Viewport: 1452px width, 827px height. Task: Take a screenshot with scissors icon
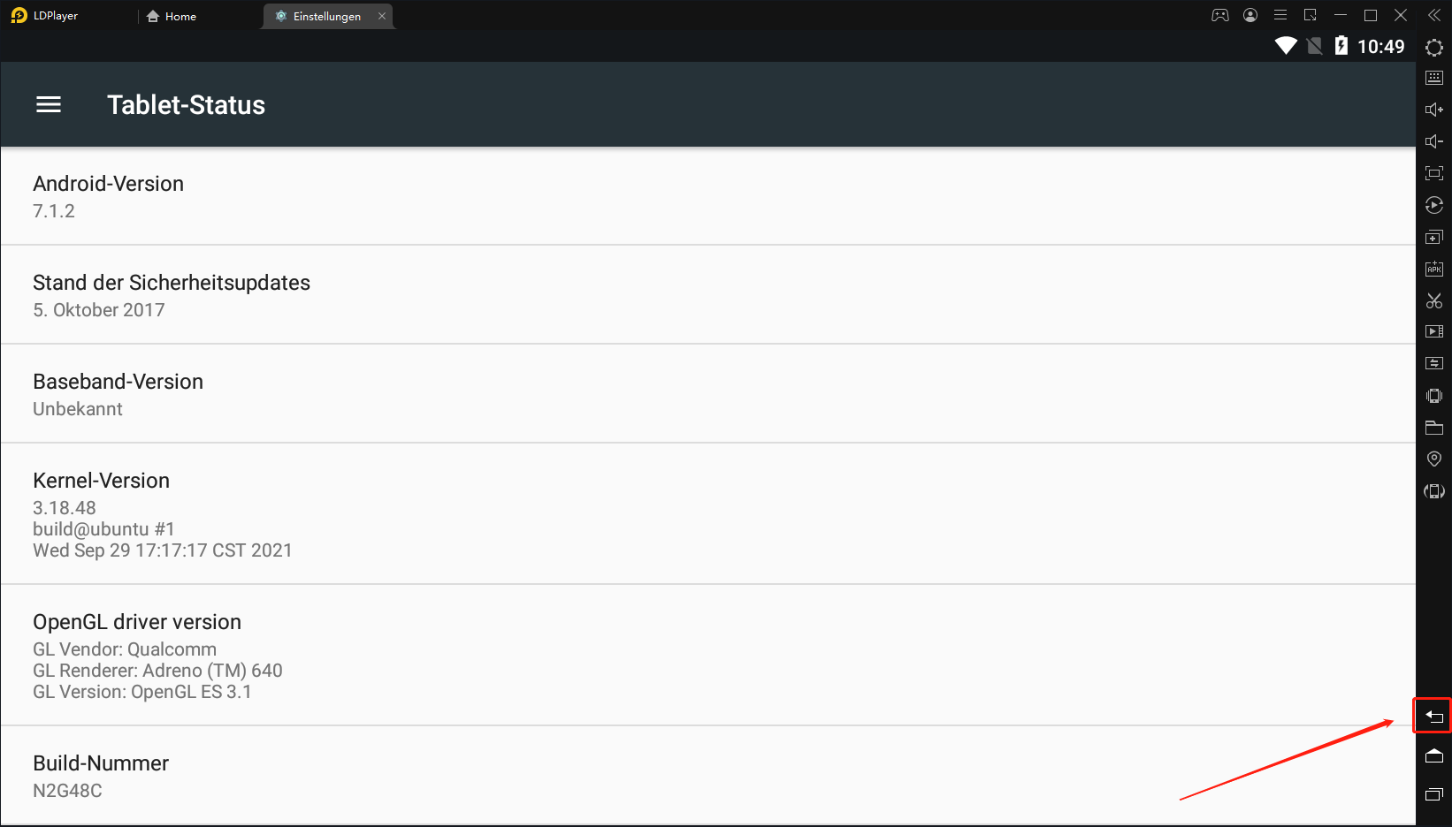pyautogui.click(x=1434, y=300)
